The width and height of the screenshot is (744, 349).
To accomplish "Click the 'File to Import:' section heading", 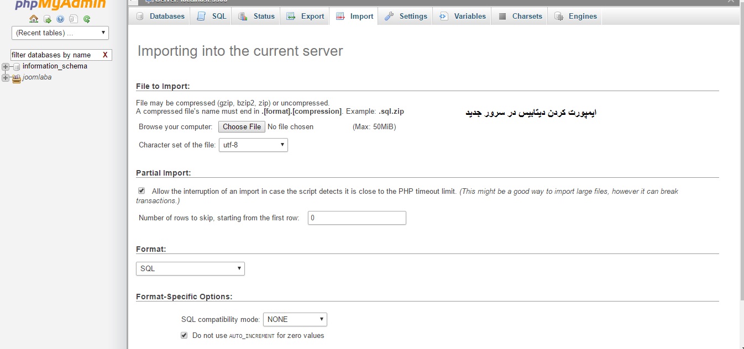I will (x=163, y=86).
